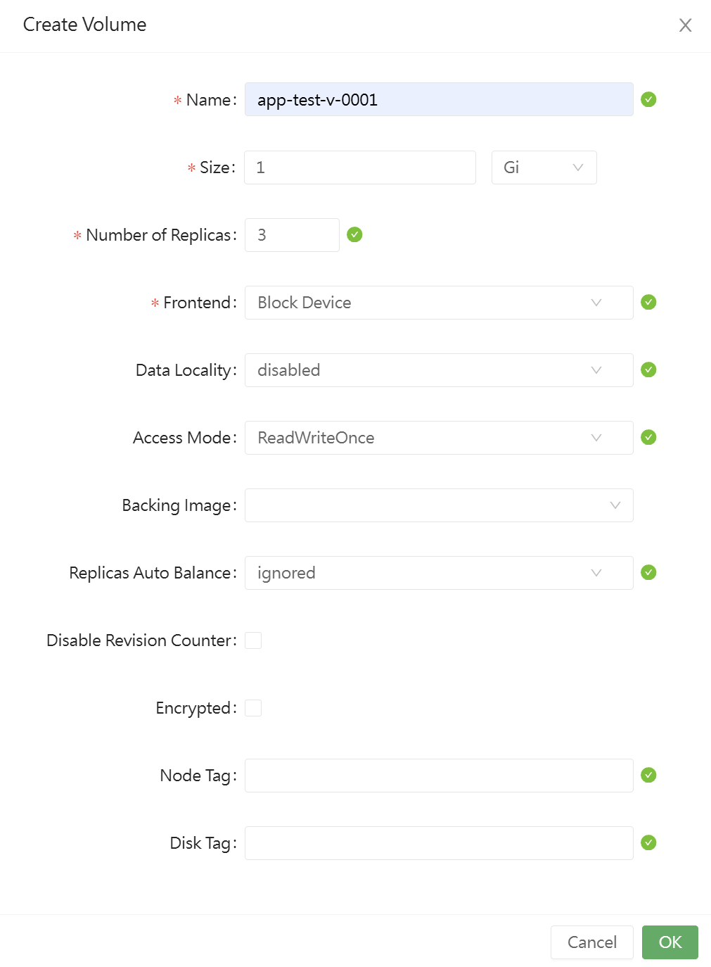Open the Backing Image dropdown
711x967 pixels.
pyautogui.click(x=439, y=505)
